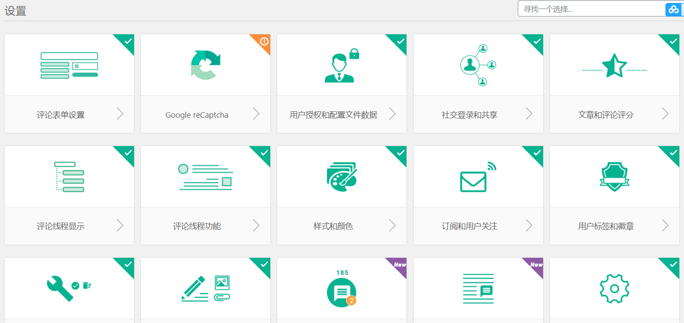
Task: Open the comment thread tree icon
Action: (69, 177)
